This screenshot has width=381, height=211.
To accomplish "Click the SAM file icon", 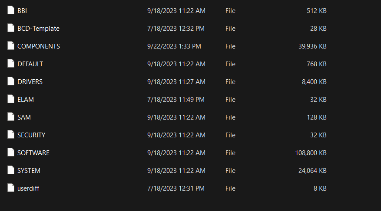I will 11,117.
